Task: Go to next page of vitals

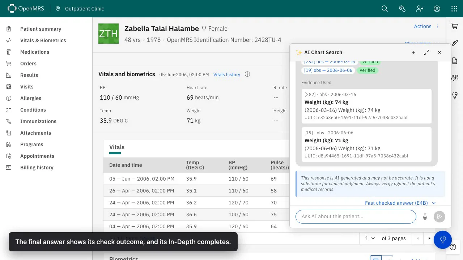Action: [429, 238]
